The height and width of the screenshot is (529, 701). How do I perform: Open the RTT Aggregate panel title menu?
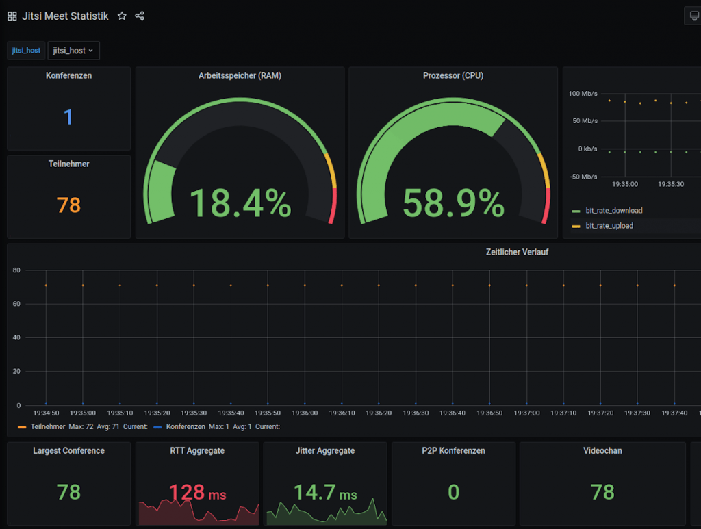(x=197, y=451)
